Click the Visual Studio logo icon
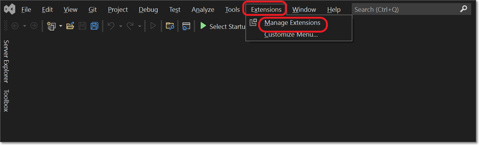Screen dimensions: 479x145 point(9,10)
